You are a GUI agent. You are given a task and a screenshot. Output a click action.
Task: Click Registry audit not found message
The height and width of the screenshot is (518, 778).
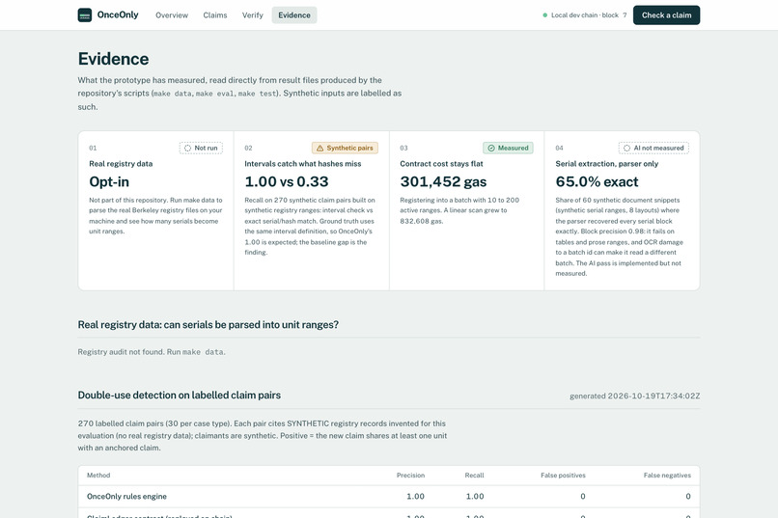152,352
